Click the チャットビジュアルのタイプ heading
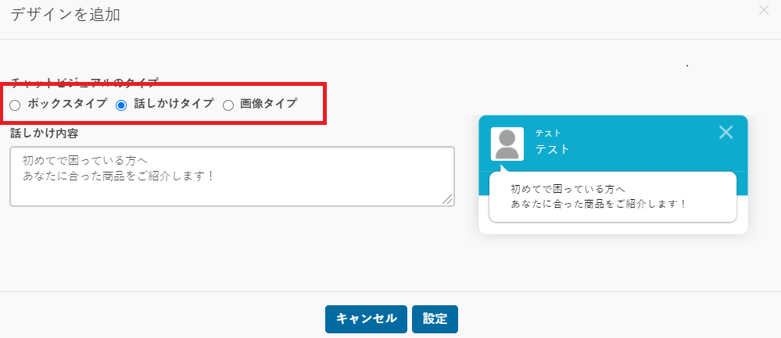Screen dimensions: 781x338 (x=84, y=81)
